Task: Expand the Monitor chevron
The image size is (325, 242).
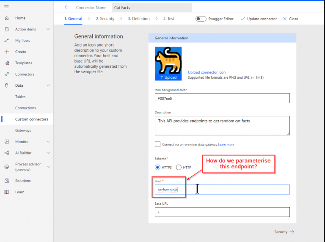Action: pos(48,141)
